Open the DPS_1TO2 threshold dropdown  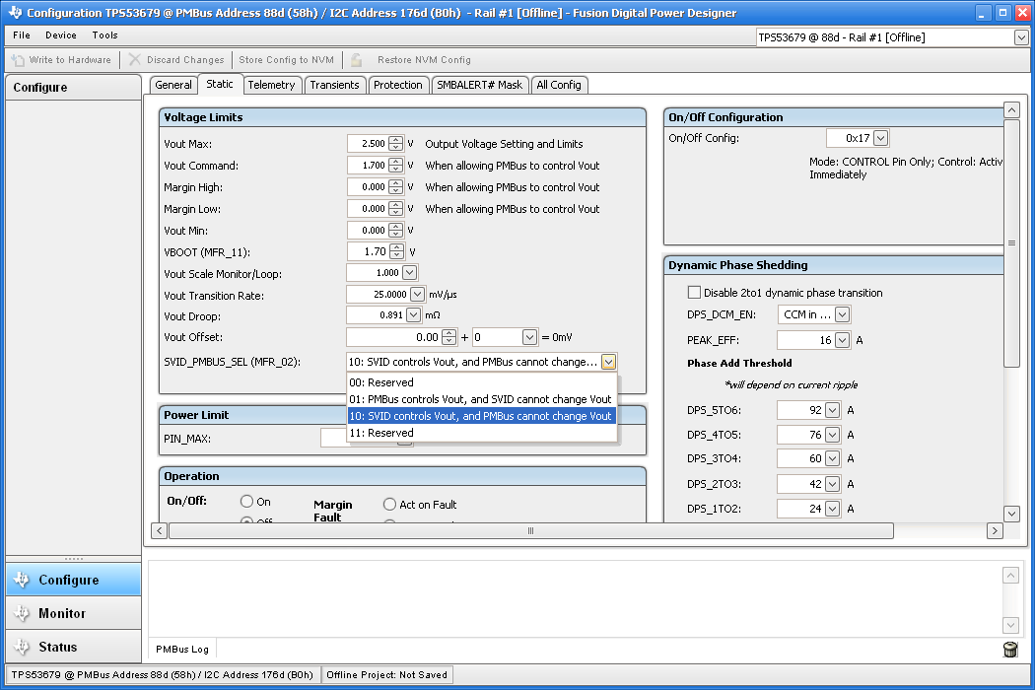(832, 509)
